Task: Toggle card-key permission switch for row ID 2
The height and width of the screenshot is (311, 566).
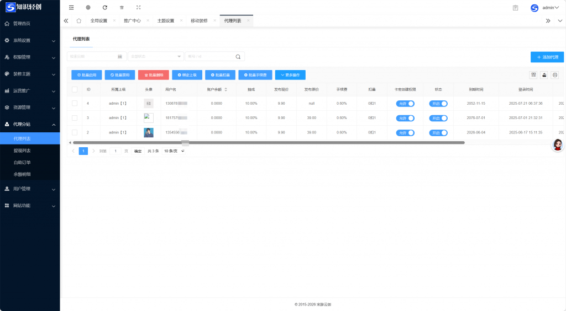Action: pos(405,133)
